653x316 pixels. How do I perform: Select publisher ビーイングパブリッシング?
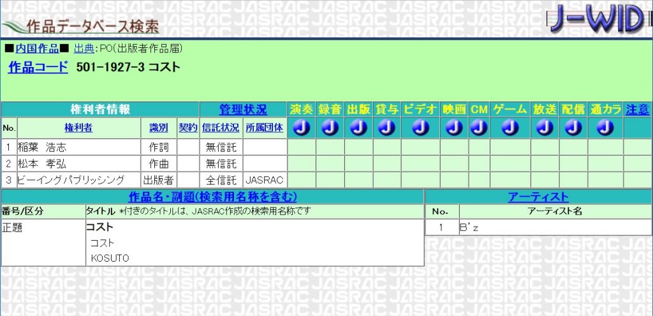[71, 180]
